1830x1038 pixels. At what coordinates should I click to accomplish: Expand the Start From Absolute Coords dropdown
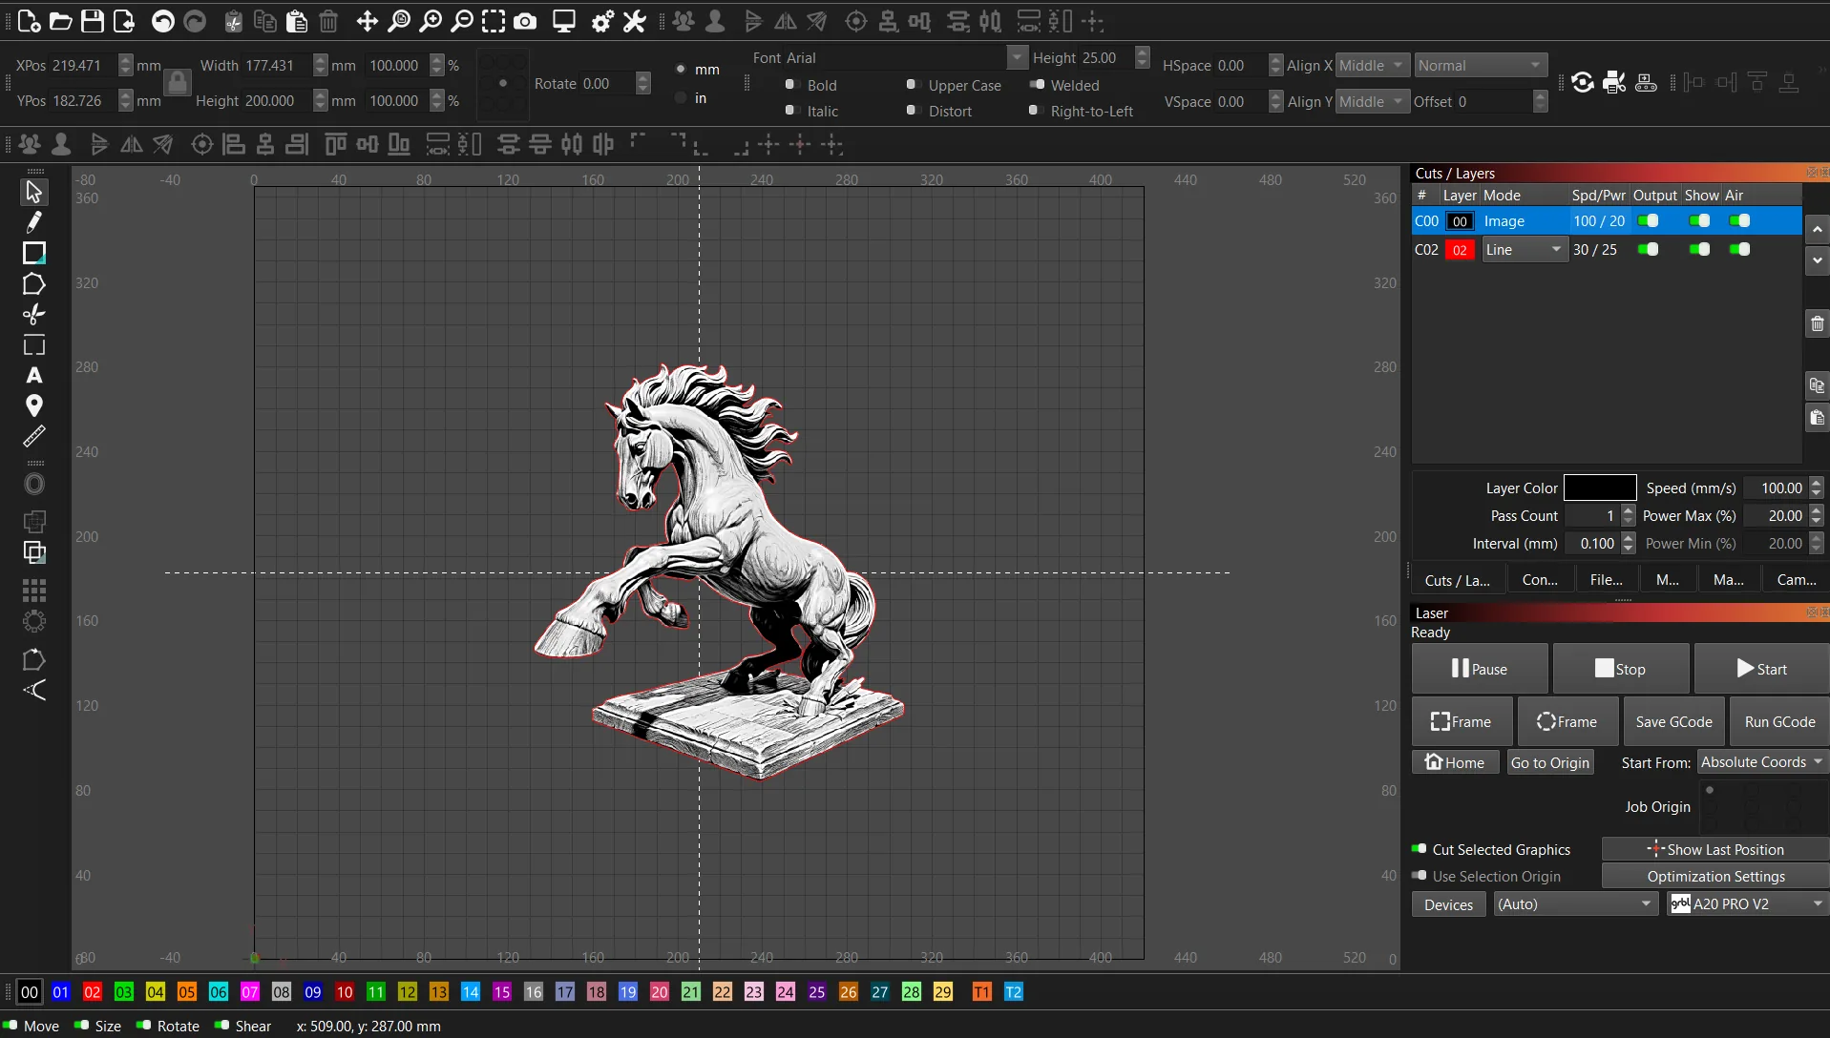point(1762,762)
